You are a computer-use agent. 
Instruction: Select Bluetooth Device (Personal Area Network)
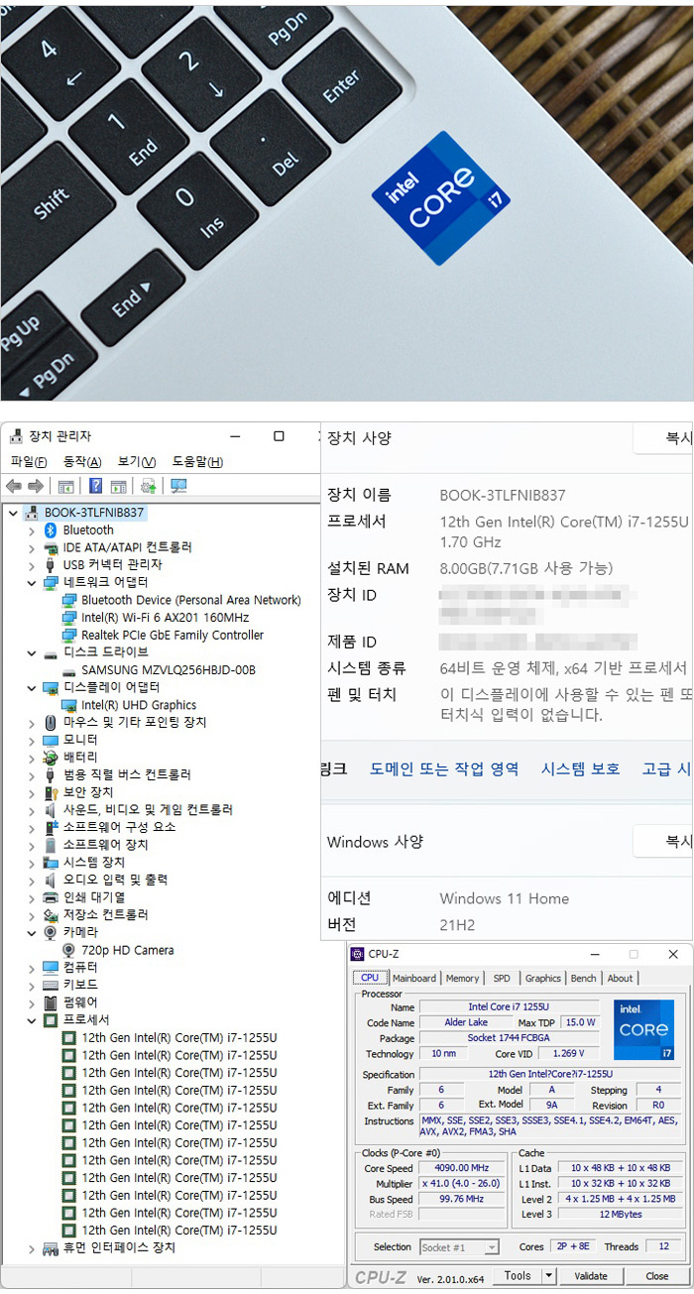coord(191,600)
